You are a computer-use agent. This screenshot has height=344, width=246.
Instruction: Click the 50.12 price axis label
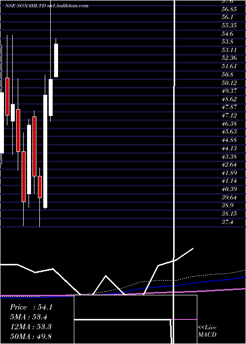click(229, 83)
